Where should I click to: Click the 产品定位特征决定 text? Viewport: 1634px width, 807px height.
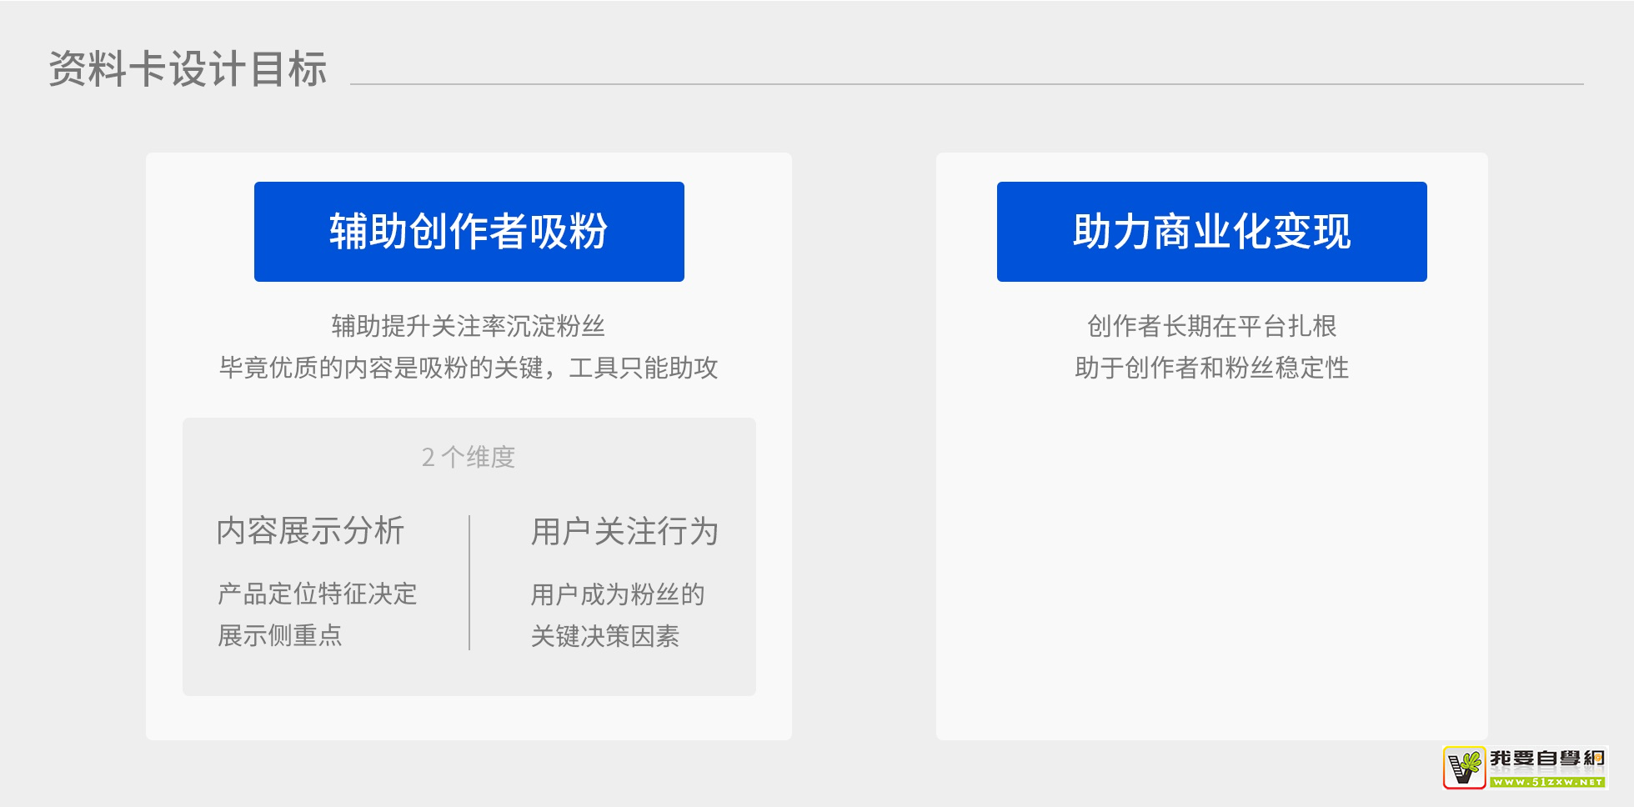[317, 594]
